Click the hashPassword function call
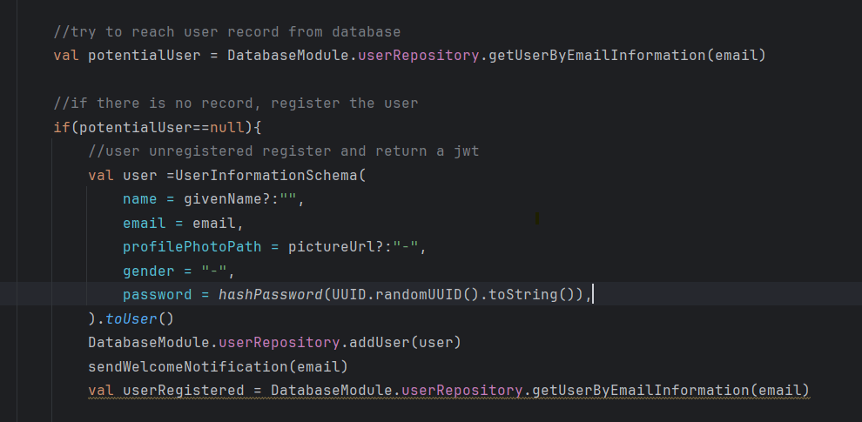The width and height of the screenshot is (862, 422). pyautogui.click(x=270, y=294)
